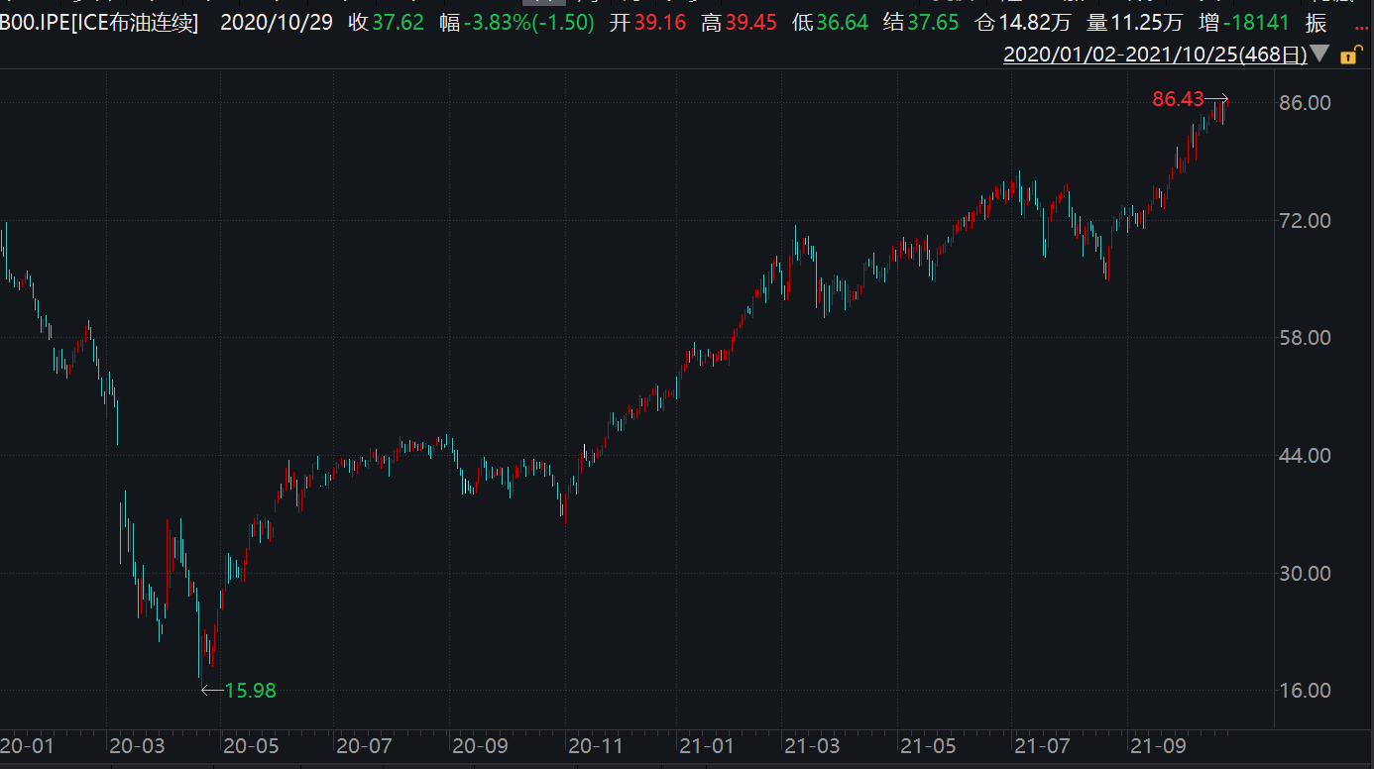Click the 86.43 high price arrow marker

1216,98
